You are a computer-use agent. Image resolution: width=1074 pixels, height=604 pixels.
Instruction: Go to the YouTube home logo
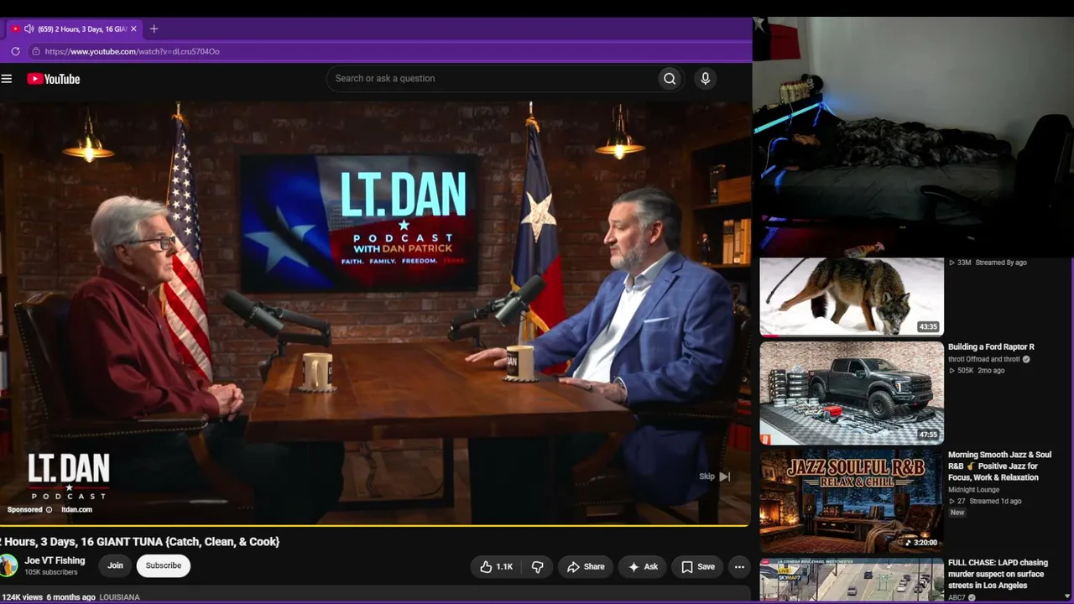pyautogui.click(x=53, y=79)
